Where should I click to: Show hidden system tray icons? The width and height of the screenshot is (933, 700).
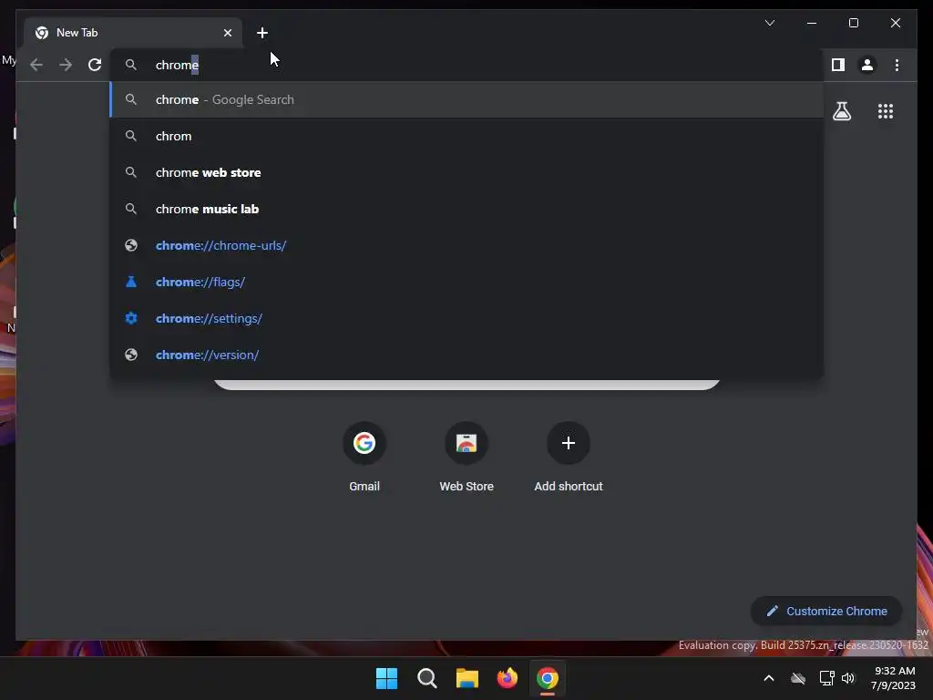point(769,678)
